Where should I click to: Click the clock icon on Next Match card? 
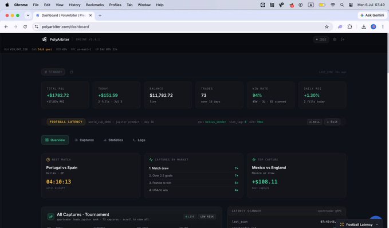[48, 159]
